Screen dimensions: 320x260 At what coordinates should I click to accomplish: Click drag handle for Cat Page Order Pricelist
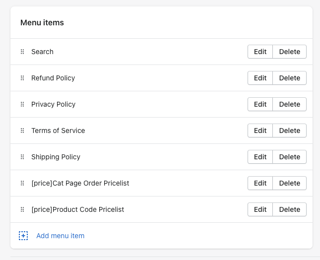point(22,183)
